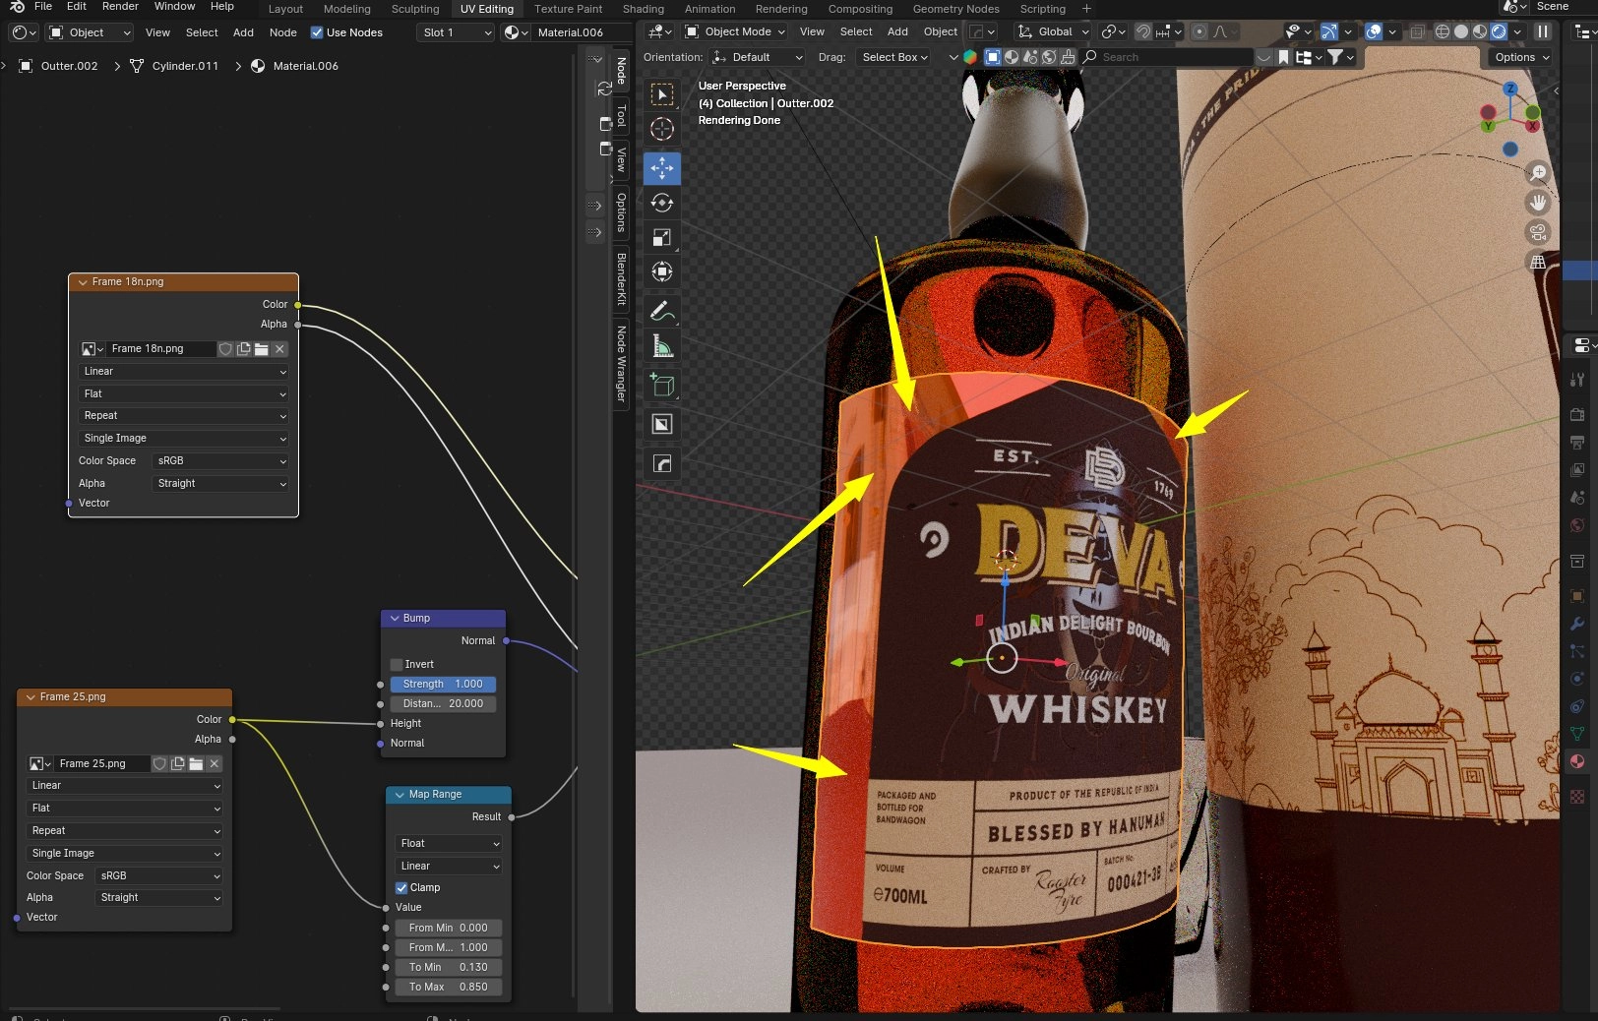This screenshot has height=1021, width=1598.
Task: Choose the Measure tool
Action: tap(662, 345)
